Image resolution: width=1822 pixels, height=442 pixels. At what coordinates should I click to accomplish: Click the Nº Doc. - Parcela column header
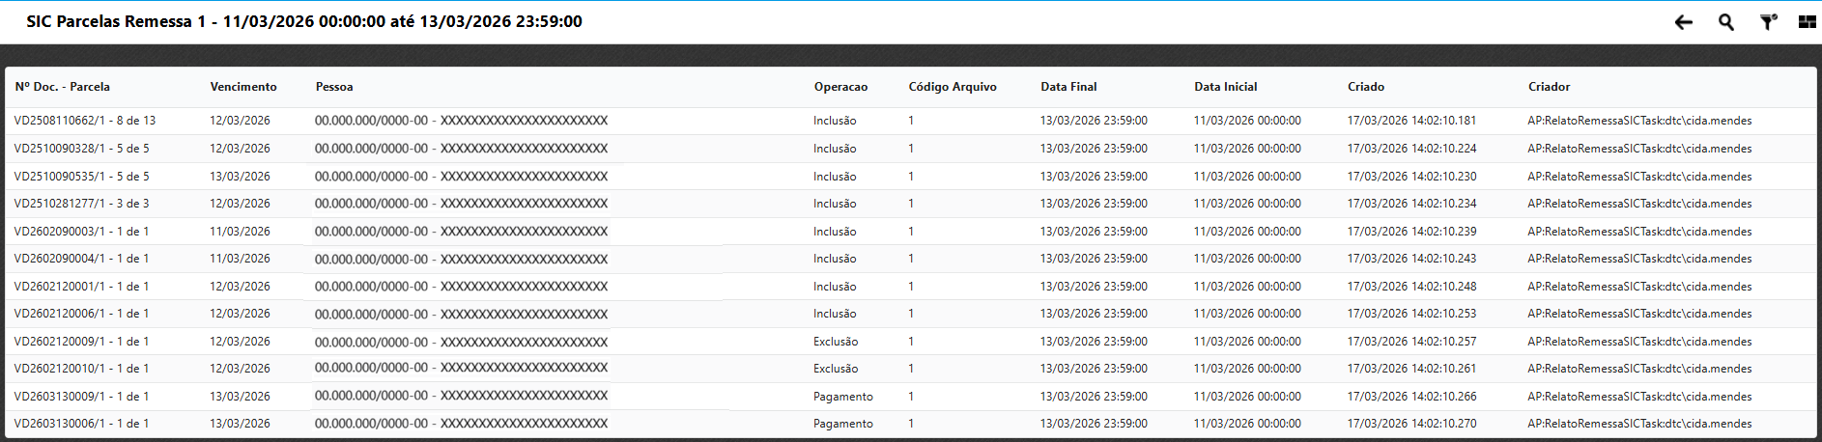[62, 87]
